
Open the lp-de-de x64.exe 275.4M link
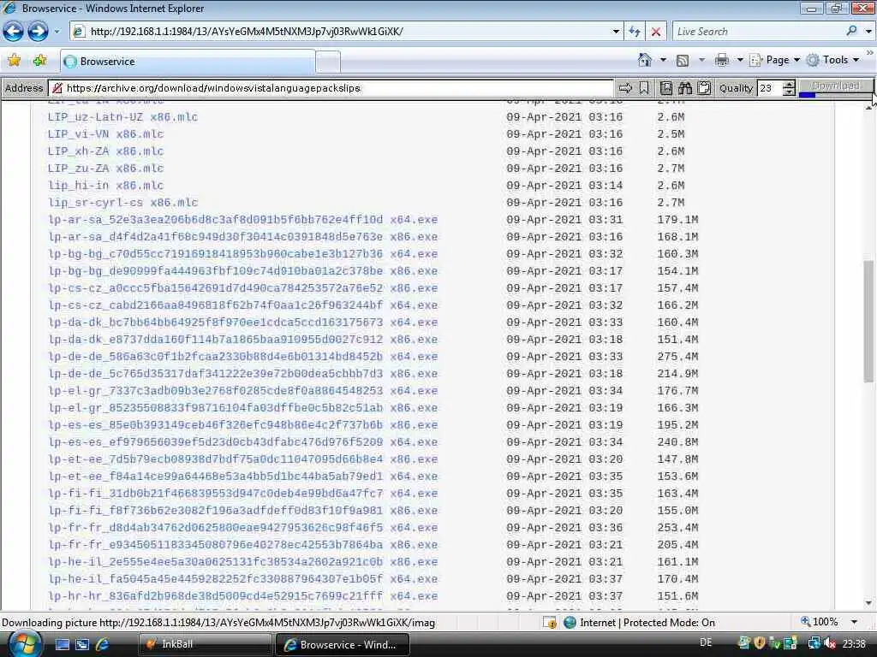[242, 357]
